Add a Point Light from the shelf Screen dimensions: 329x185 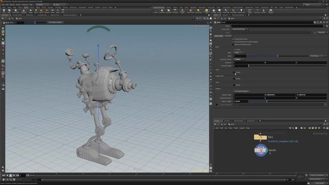(162, 11)
